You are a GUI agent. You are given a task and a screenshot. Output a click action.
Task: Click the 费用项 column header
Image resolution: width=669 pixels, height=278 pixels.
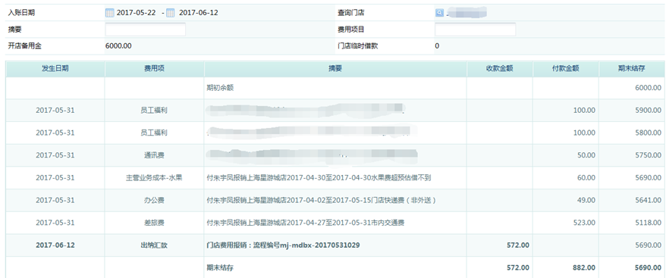155,69
